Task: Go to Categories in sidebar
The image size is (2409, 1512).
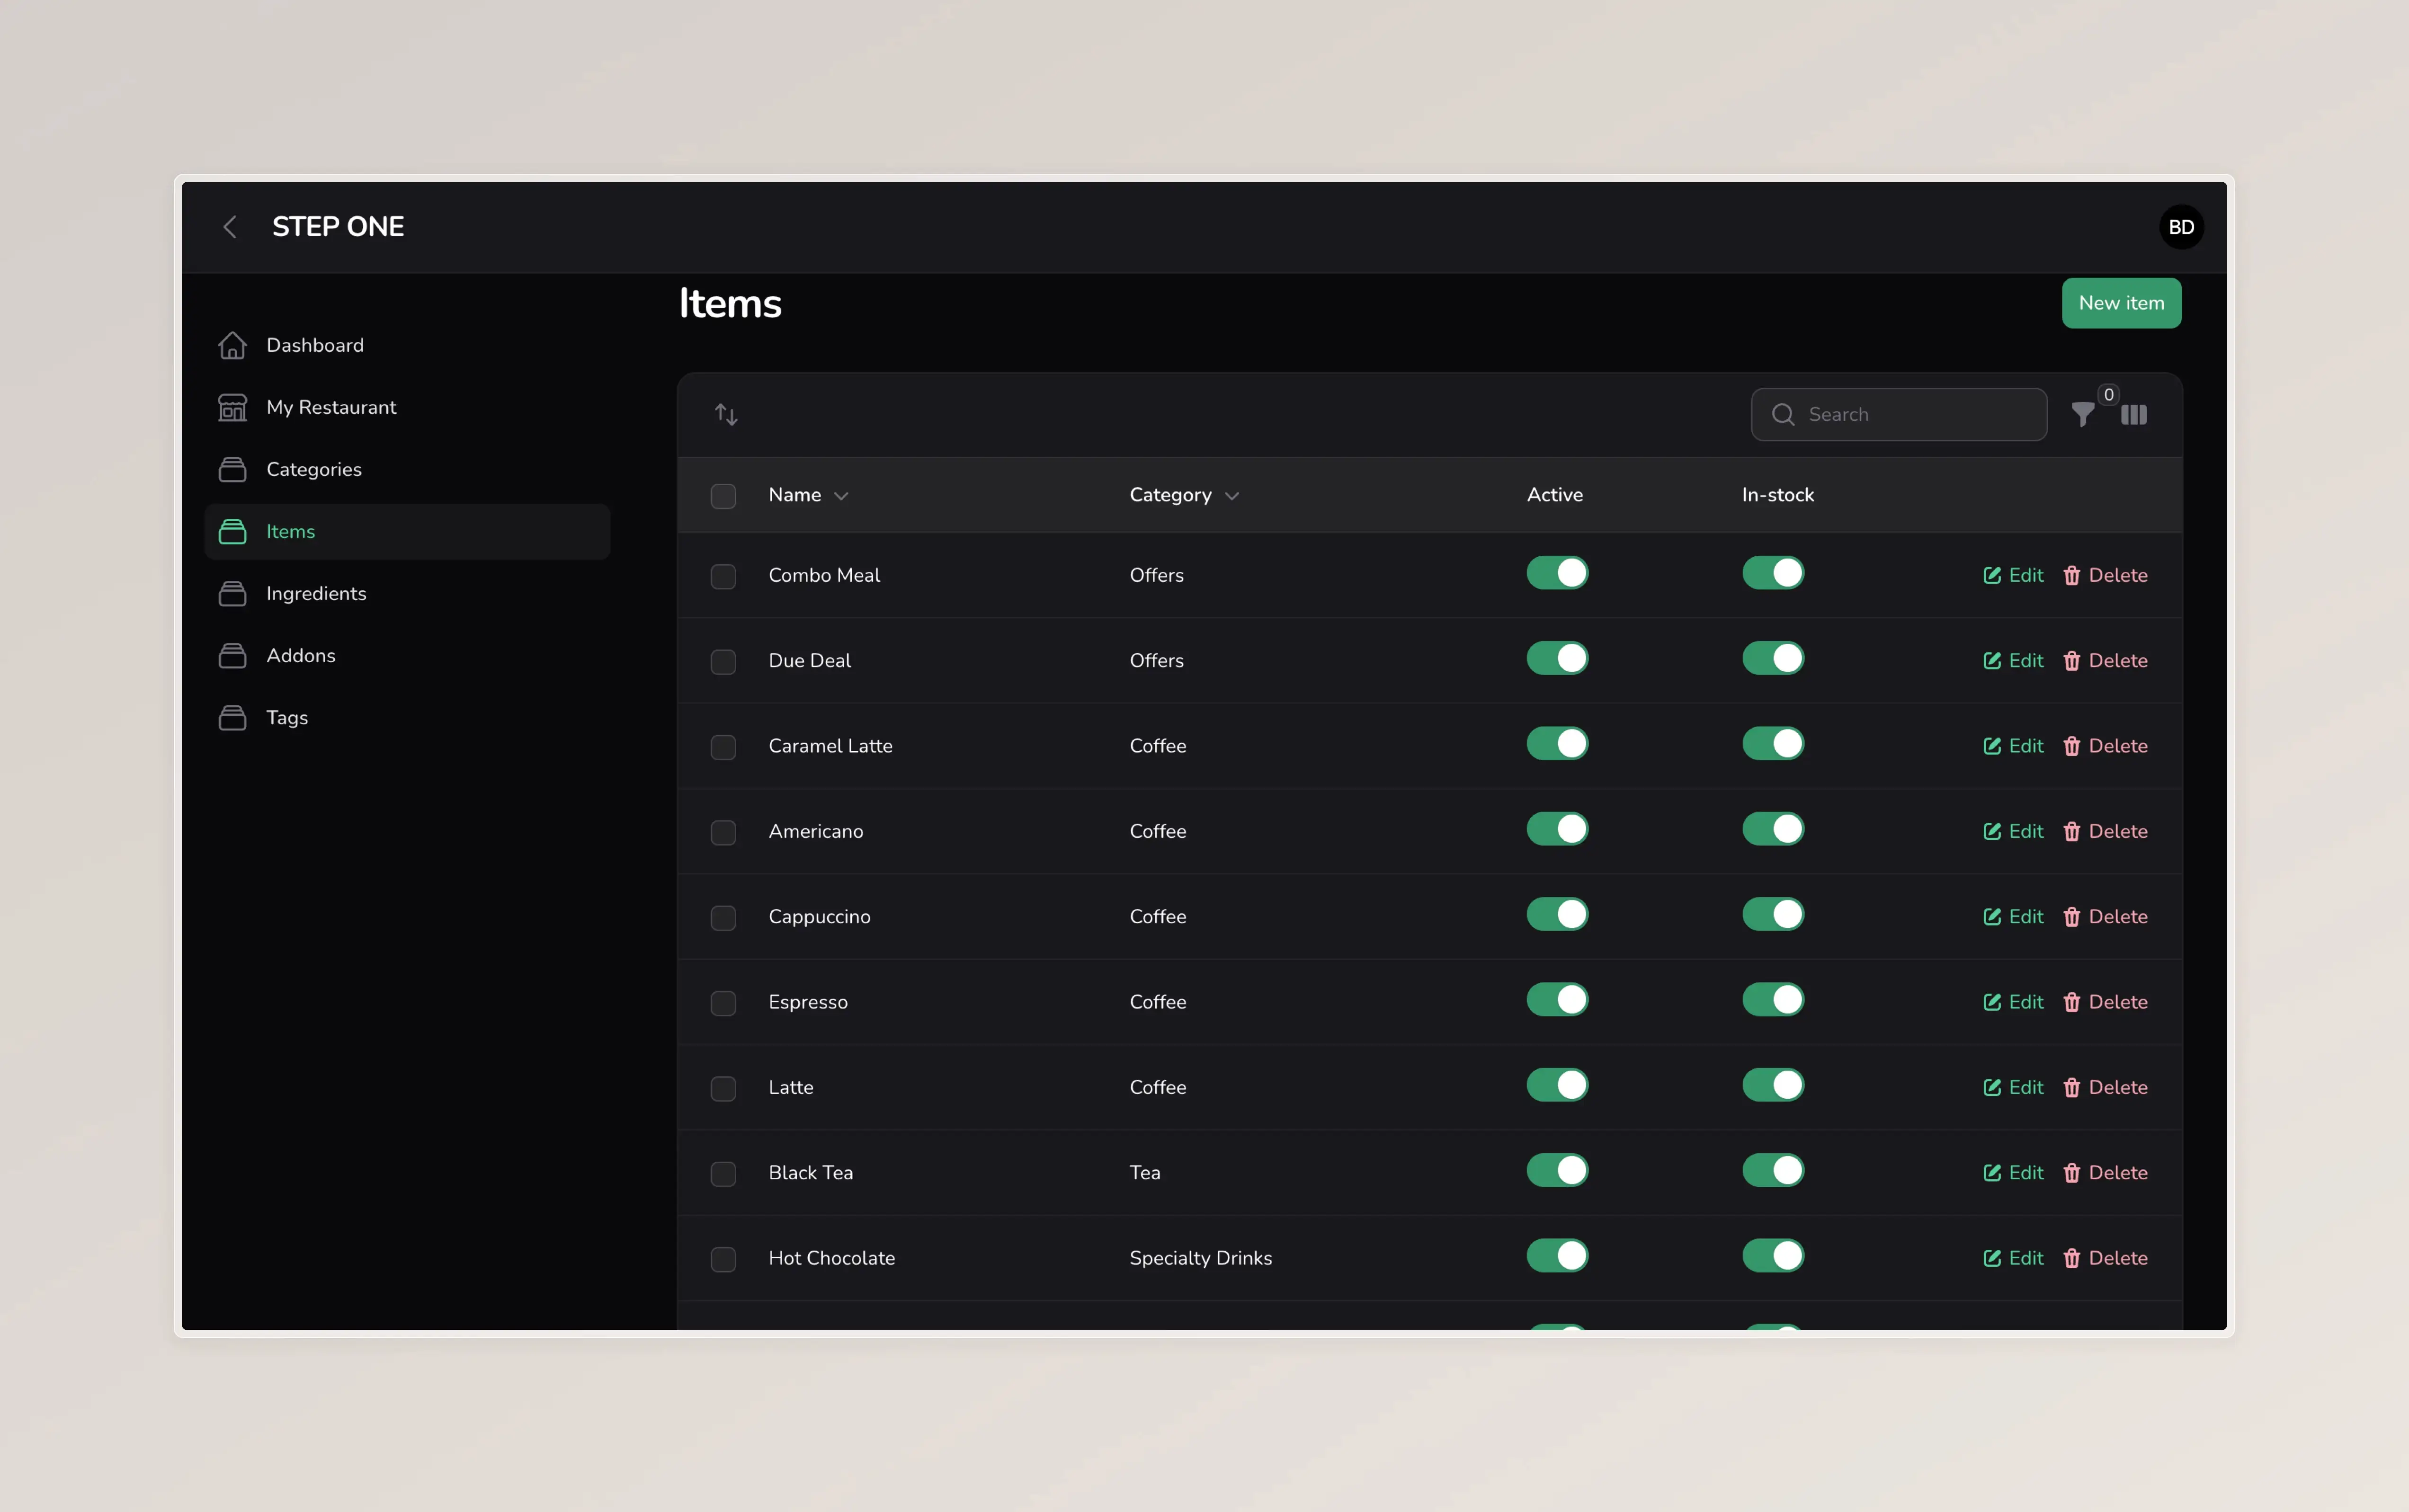Action: click(407, 469)
